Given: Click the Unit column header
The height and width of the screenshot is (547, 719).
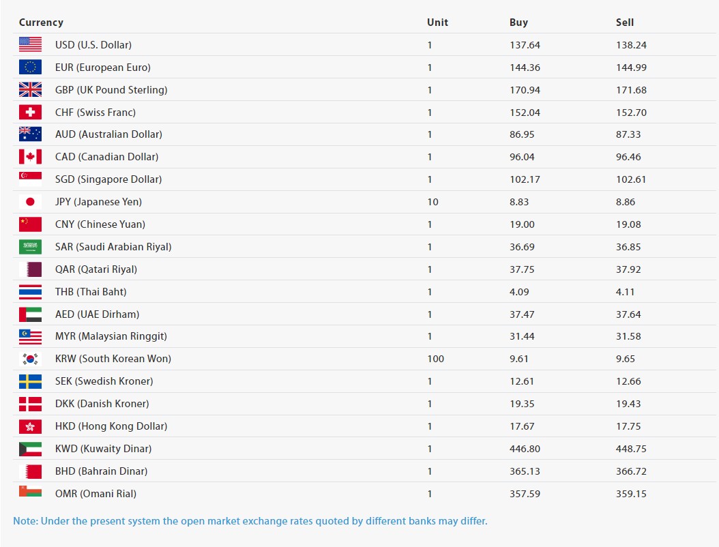Looking at the screenshot, I should coord(437,23).
